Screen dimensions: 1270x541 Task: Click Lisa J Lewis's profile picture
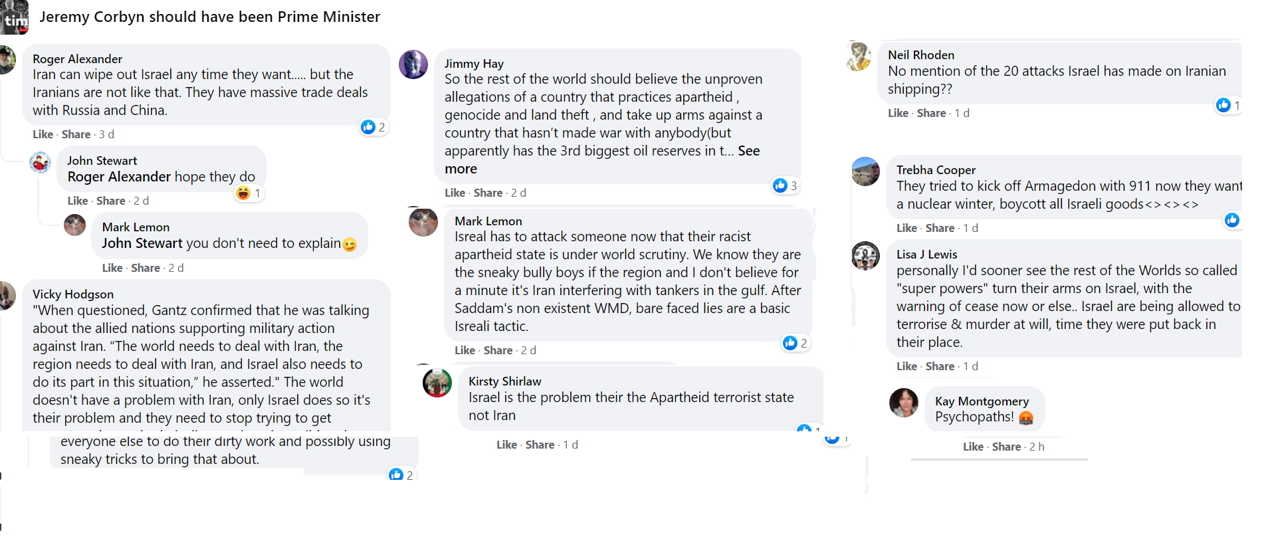coord(866,256)
